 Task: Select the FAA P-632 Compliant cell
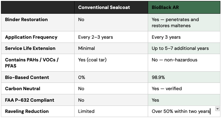[38, 100]
